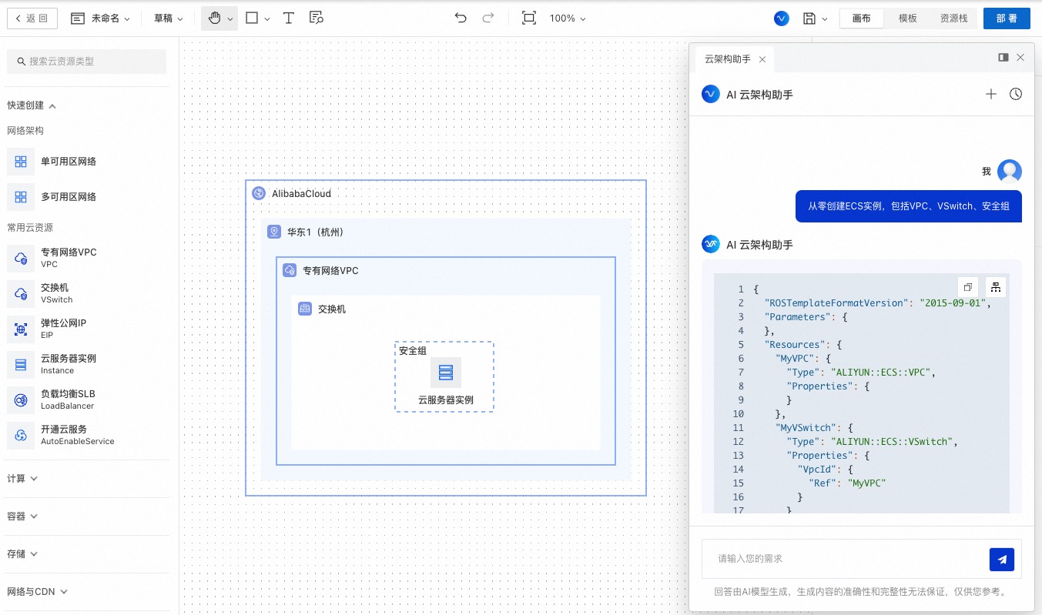Image resolution: width=1042 pixels, height=615 pixels.
Task: Expand the rectangle shape options arrow
Action: click(x=267, y=18)
